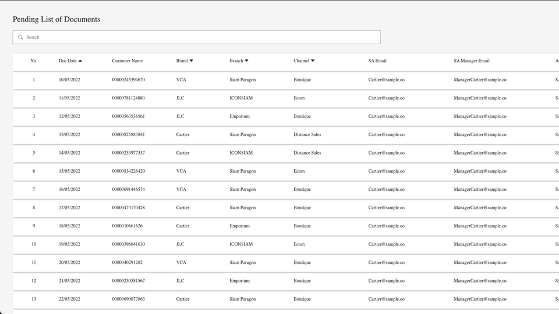Click VCA brand in row 1
Viewport: 559px width, 314px height.
181,80
